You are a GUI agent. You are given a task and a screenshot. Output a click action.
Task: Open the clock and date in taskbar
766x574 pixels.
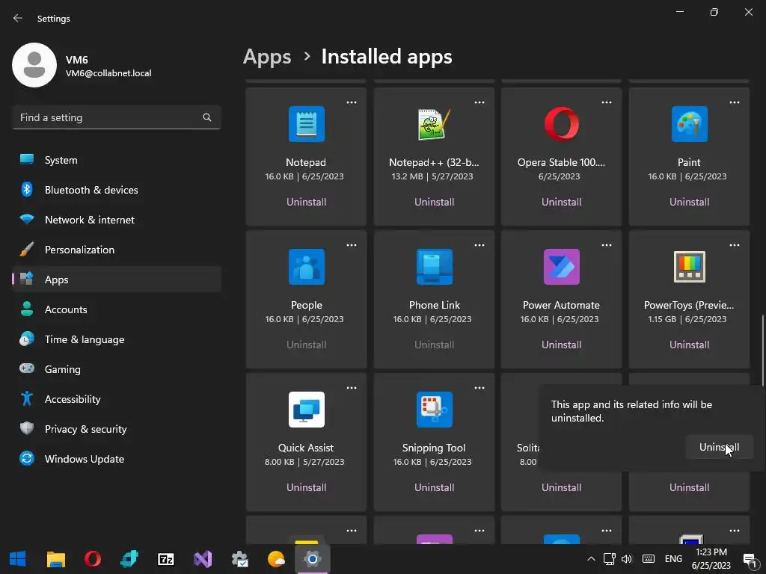[711, 559]
